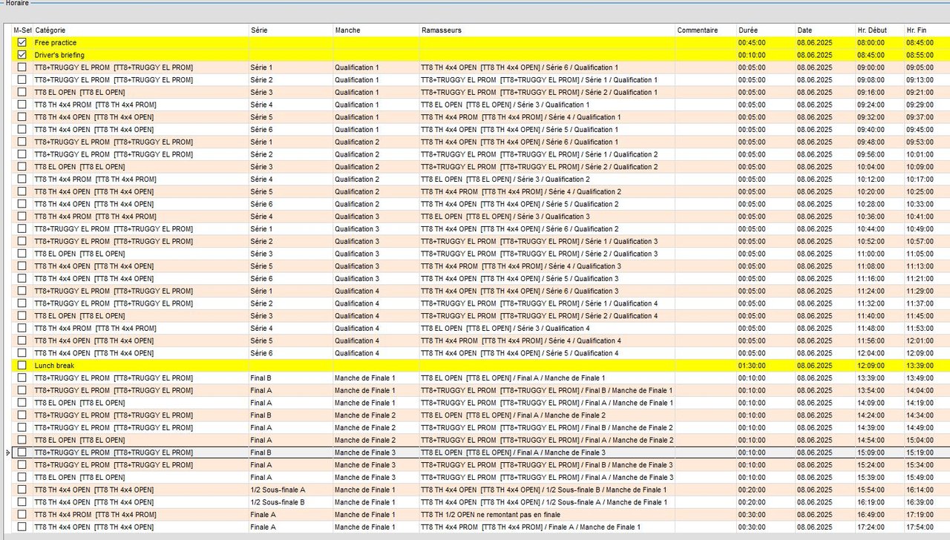Click the Catégorie column header

(140, 30)
